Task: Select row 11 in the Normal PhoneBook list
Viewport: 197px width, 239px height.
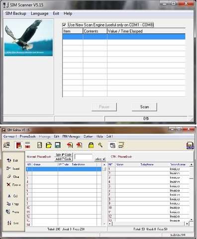Action: pos(64,212)
